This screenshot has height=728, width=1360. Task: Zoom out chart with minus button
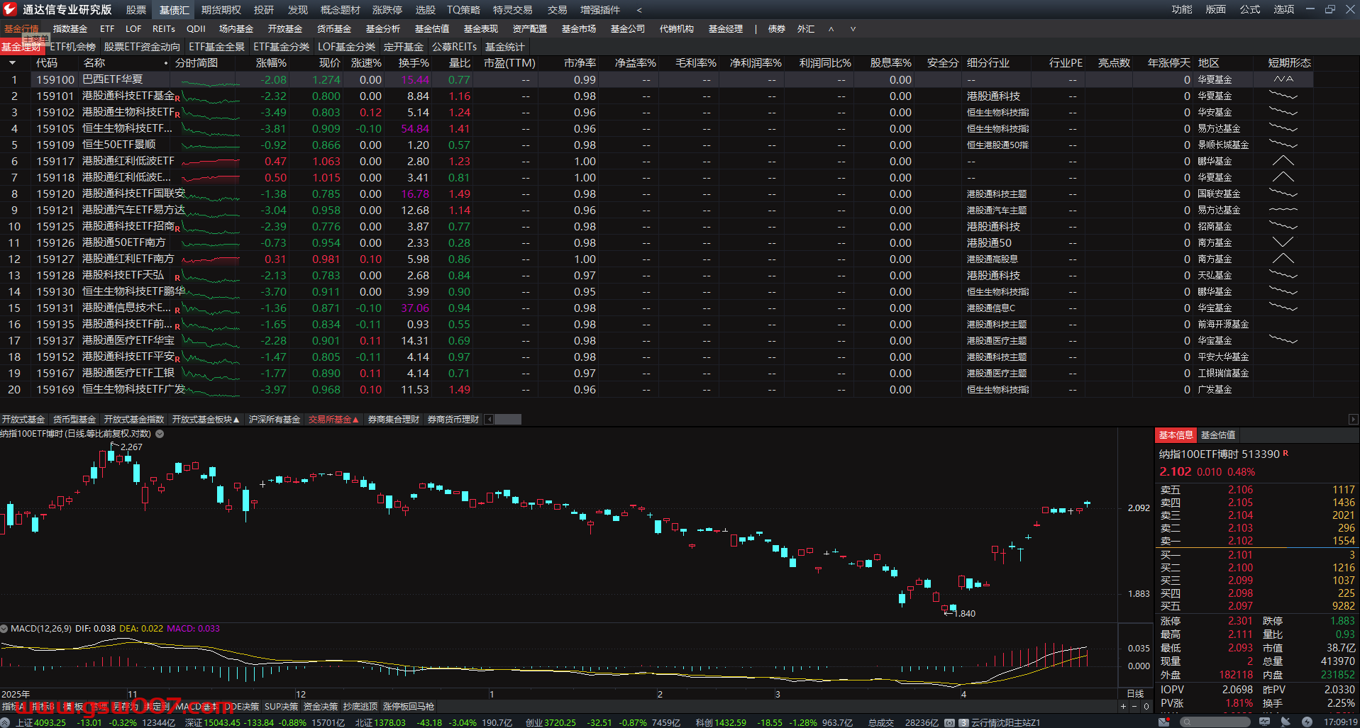[1134, 707]
